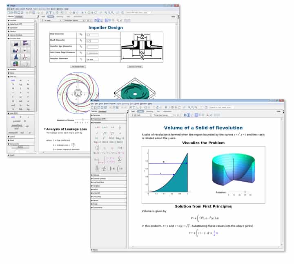Select the pie chart icon in Live Data Plots
Image resolution: width=294 pixels, height=264 pixels.
(x=16, y=64)
